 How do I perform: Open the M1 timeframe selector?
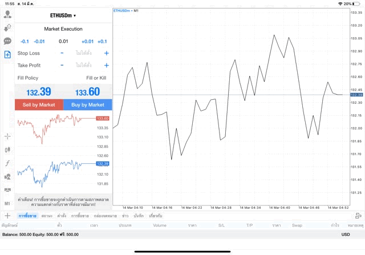tap(7, 203)
